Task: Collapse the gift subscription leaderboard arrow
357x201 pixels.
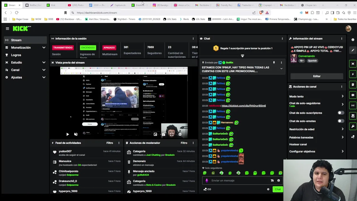Action: (242, 56)
